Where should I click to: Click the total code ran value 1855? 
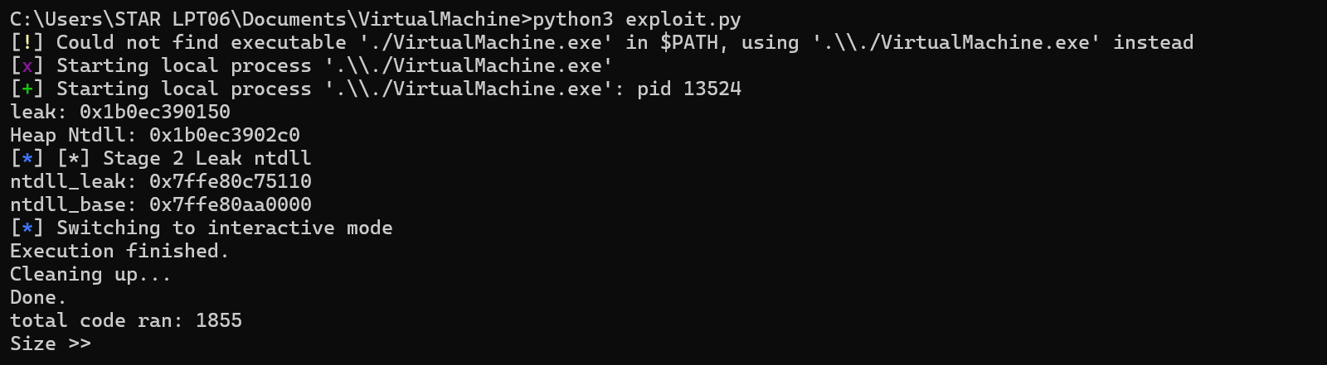click(x=219, y=321)
